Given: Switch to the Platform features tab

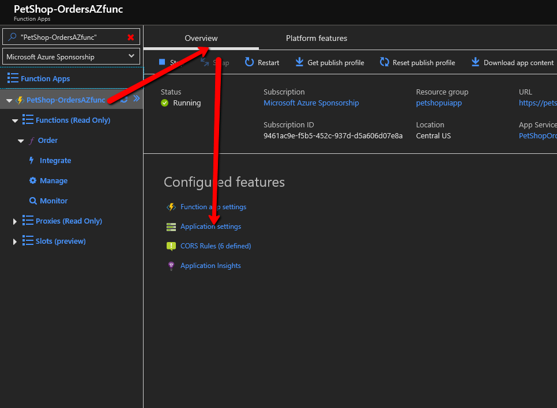Looking at the screenshot, I should click(317, 38).
